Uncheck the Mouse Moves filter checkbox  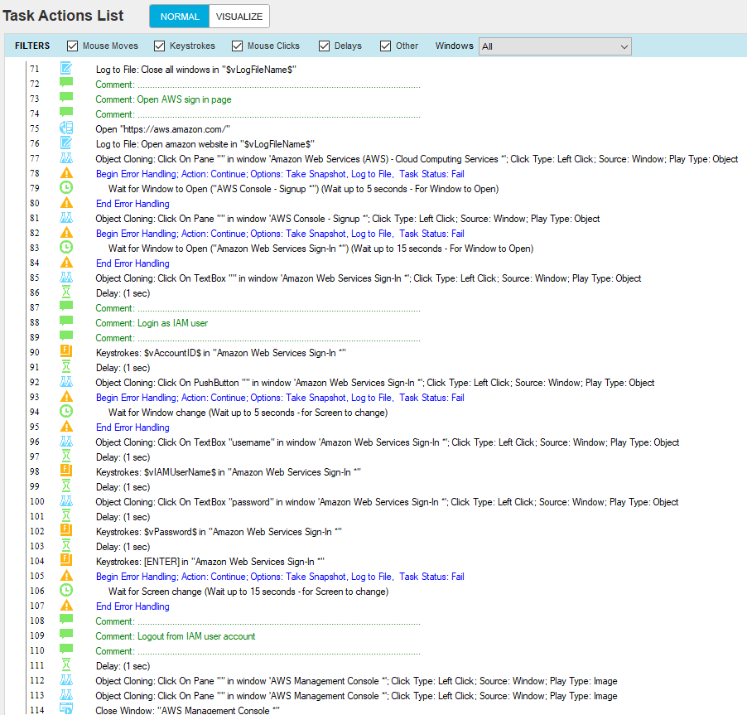(x=73, y=46)
